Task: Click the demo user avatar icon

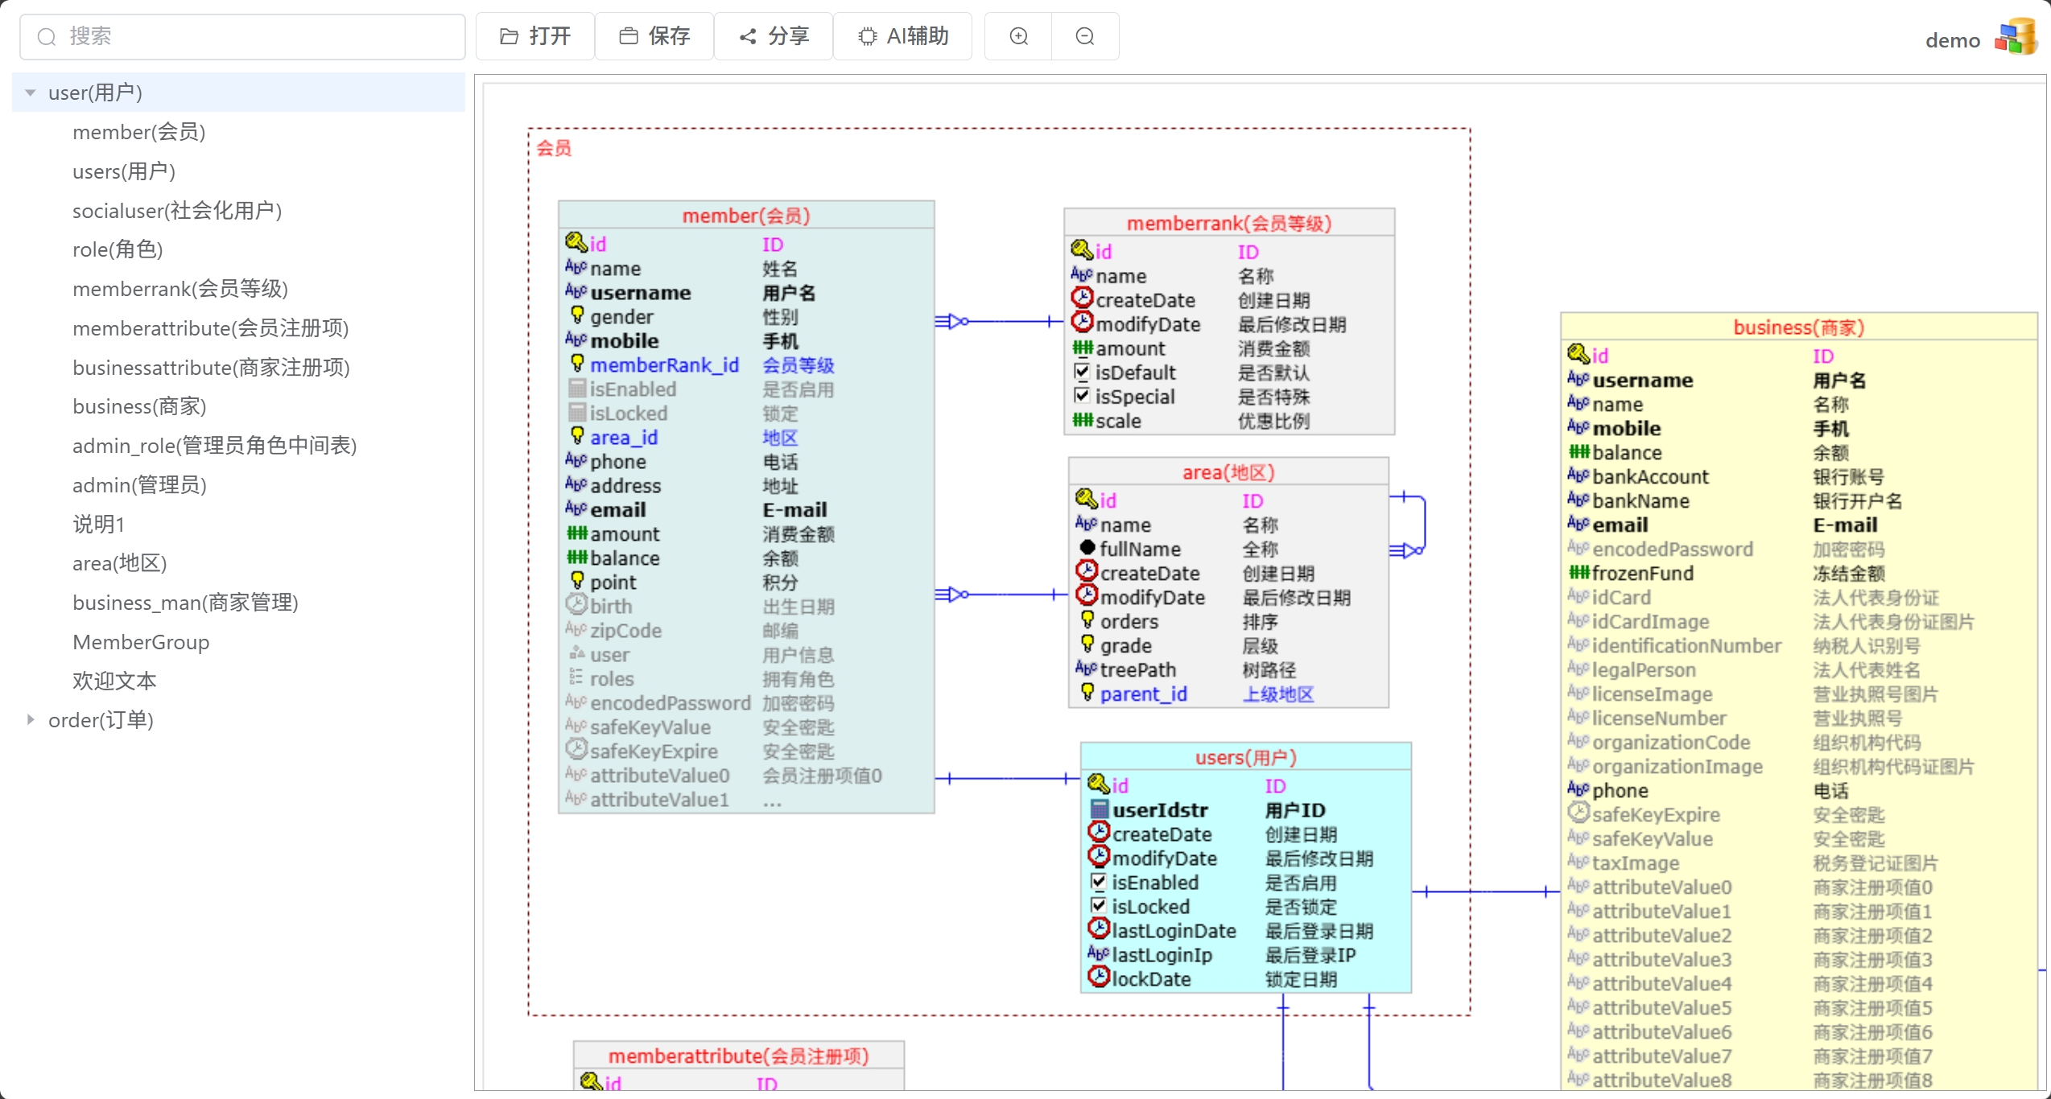Action: point(2016,38)
